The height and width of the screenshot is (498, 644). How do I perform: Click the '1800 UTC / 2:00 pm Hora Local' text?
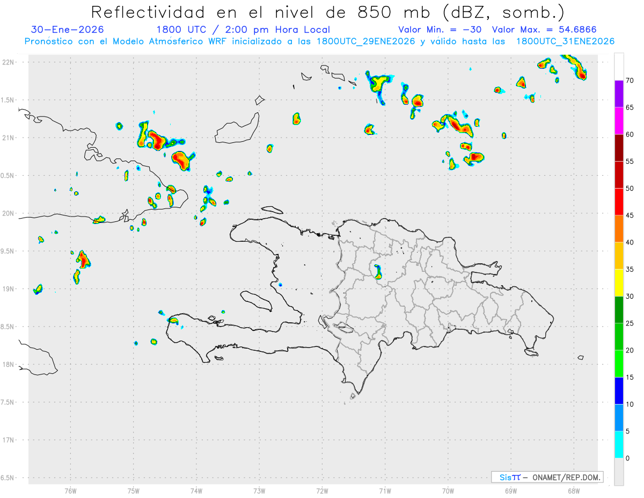tap(243, 30)
